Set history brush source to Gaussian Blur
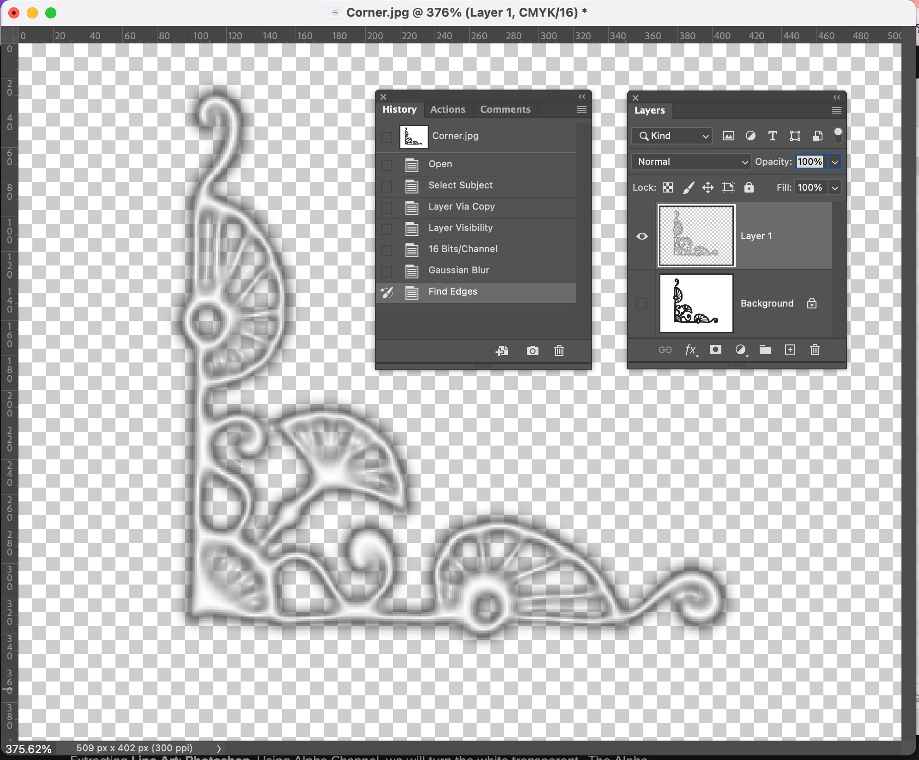 pyautogui.click(x=387, y=271)
